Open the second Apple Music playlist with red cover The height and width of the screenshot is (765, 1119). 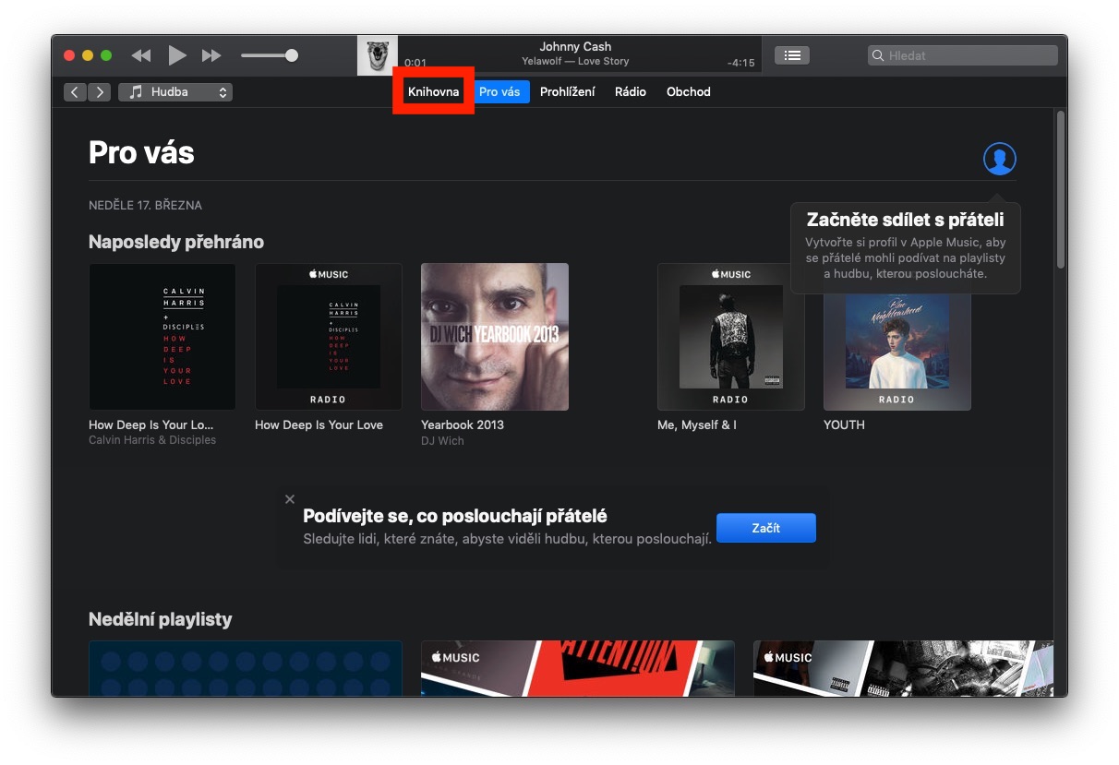[578, 668]
